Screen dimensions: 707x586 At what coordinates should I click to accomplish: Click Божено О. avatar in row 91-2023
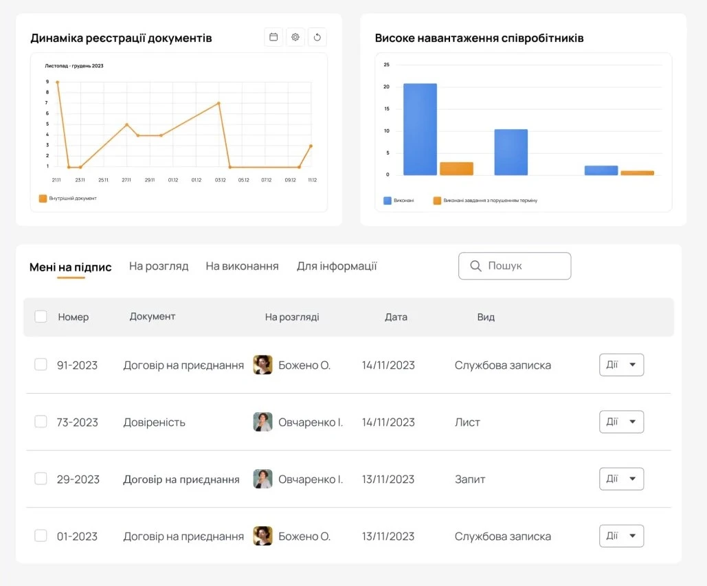pyautogui.click(x=263, y=365)
